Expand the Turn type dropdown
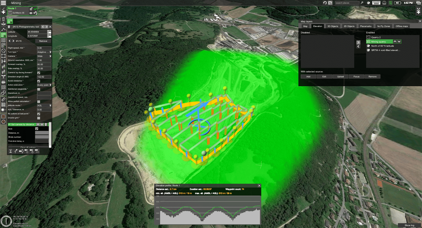 (x=44, y=52)
